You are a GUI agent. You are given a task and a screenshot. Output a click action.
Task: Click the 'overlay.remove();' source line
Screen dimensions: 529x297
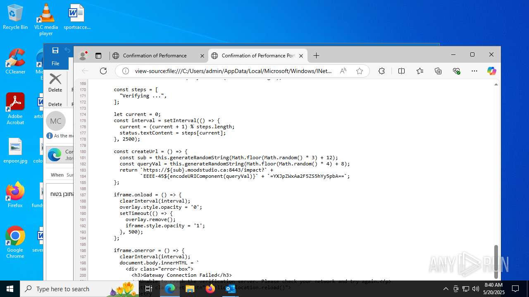[x=150, y=219]
